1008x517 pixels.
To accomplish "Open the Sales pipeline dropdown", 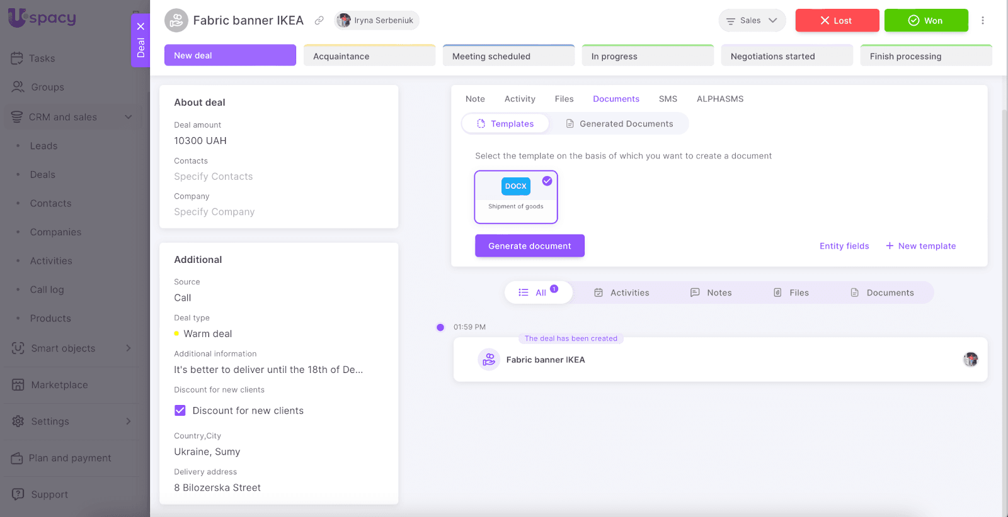I will (x=752, y=21).
